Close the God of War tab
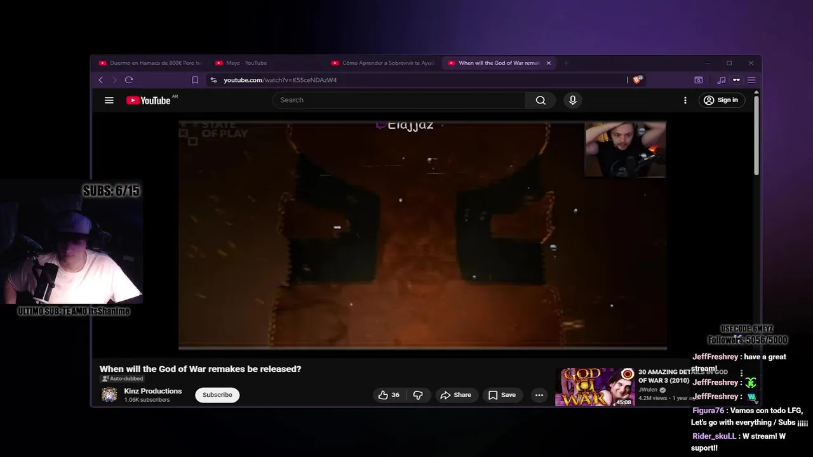 (549, 63)
